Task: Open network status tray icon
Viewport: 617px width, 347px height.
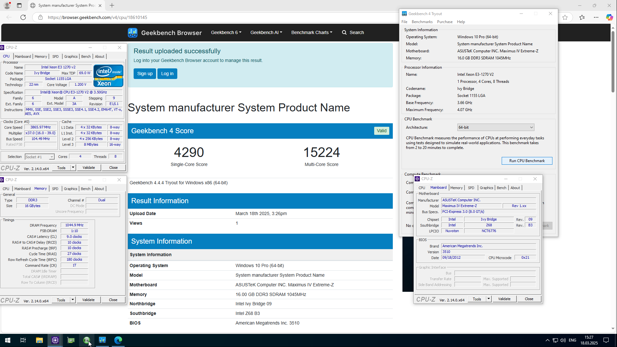Action: pyautogui.click(x=555, y=340)
